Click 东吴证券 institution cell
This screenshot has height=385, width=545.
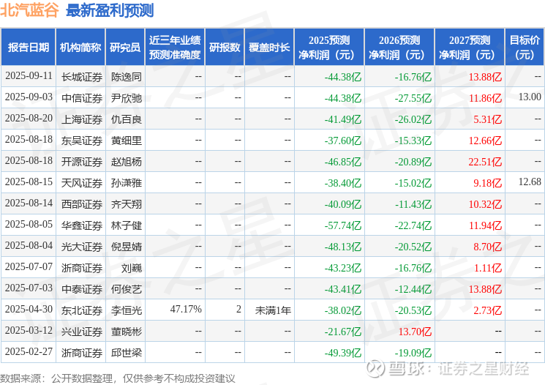tap(82, 141)
